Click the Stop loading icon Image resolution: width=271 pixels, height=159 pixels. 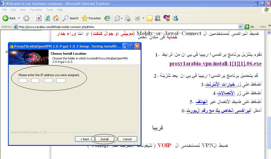click(x=39, y=18)
